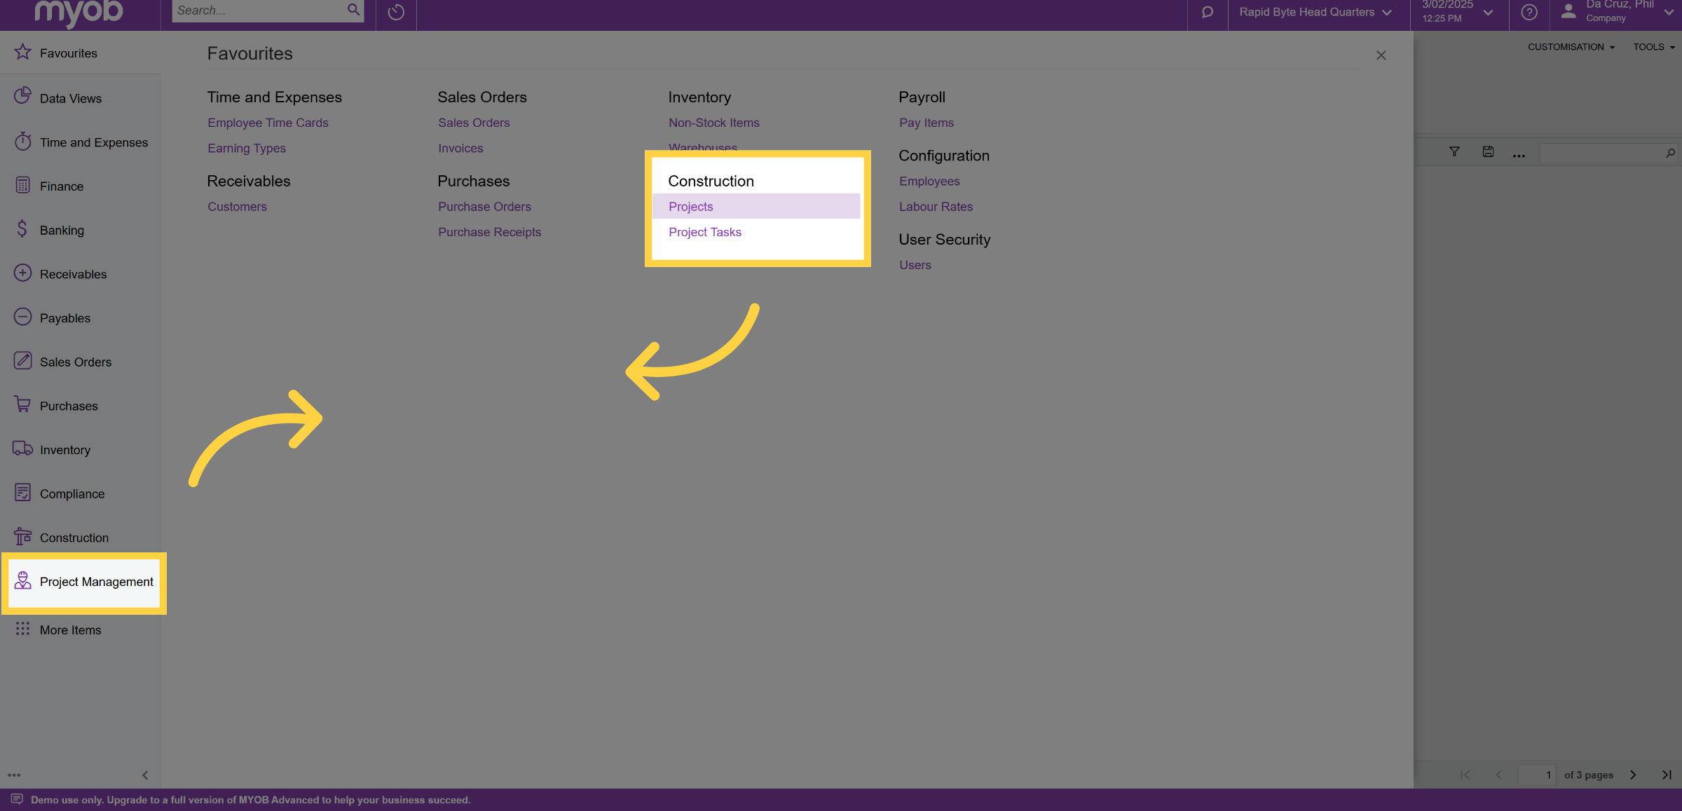Click the filter funnel icon in grid toolbar
The width and height of the screenshot is (1682, 811).
[x=1454, y=151]
